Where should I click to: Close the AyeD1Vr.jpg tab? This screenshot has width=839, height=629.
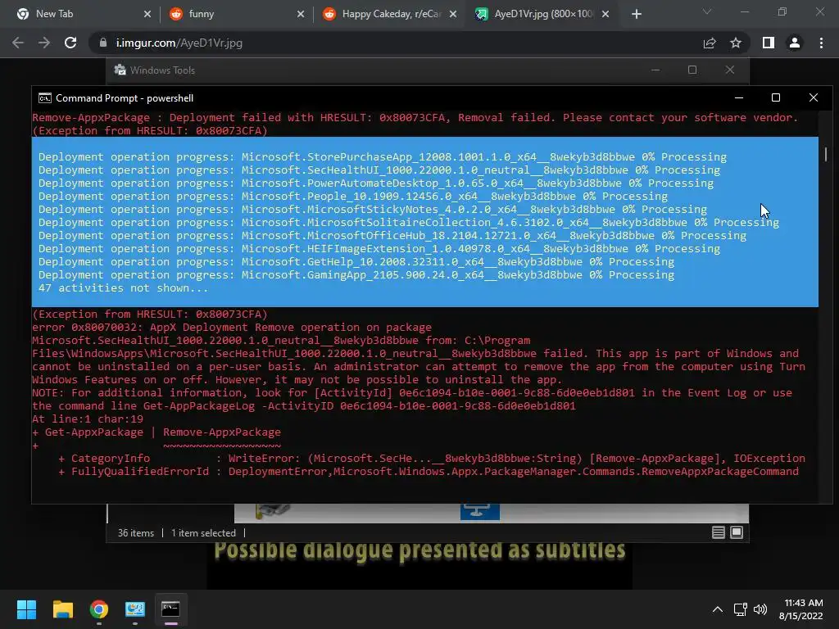coord(605,15)
